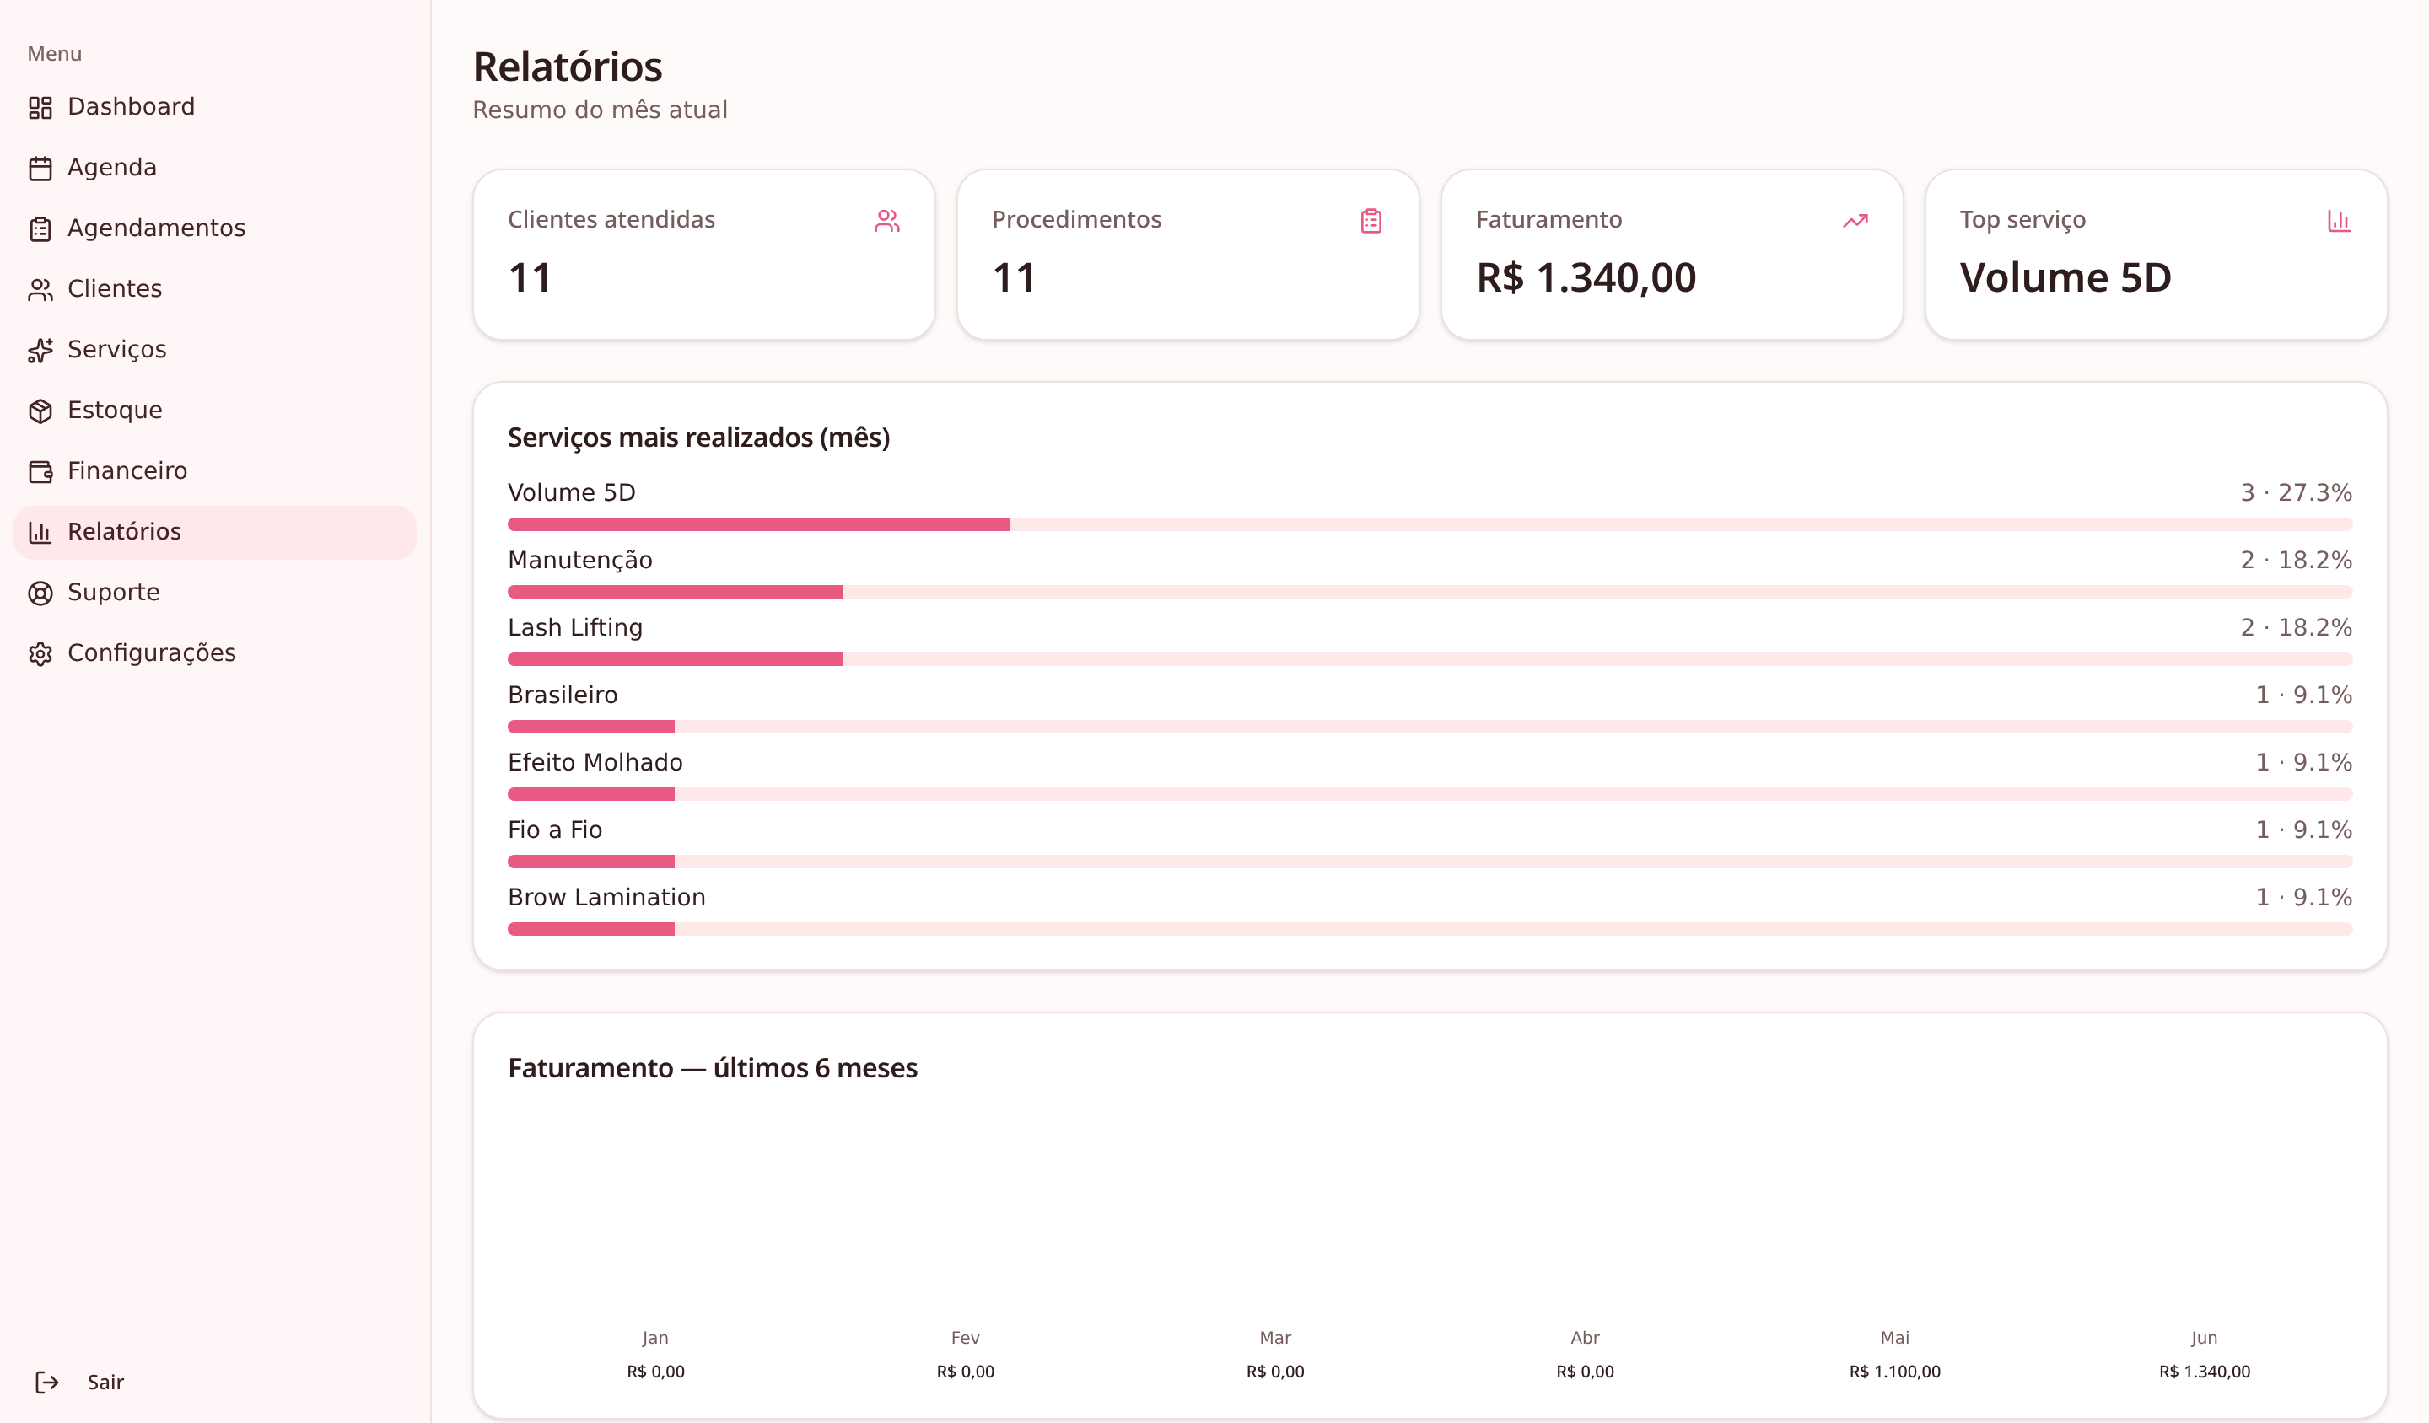This screenshot has width=2429, height=1423.
Task: Click the Agendamentos clipboard icon
Action: [x=40, y=229]
